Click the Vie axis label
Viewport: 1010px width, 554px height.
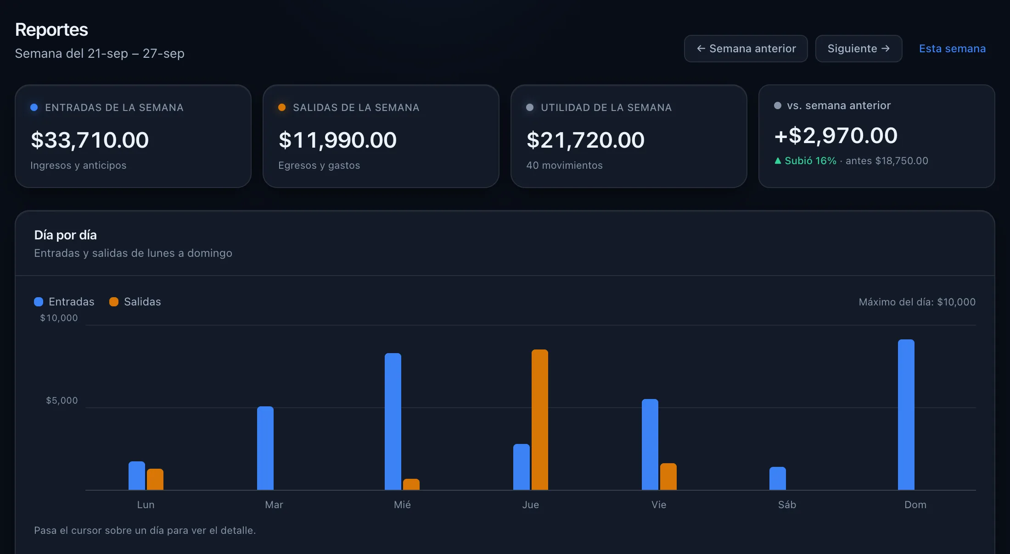point(659,505)
